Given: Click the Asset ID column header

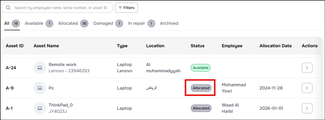Looking at the screenshot, I should click(15, 46).
